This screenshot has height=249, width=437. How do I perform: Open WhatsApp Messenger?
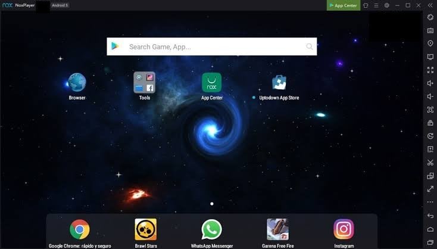pyautogui.click(x=212, y=229)
